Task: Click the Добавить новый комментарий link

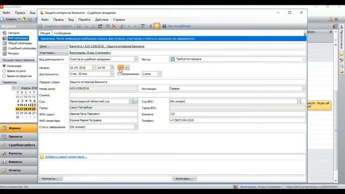Action: (x=66, y=157)
